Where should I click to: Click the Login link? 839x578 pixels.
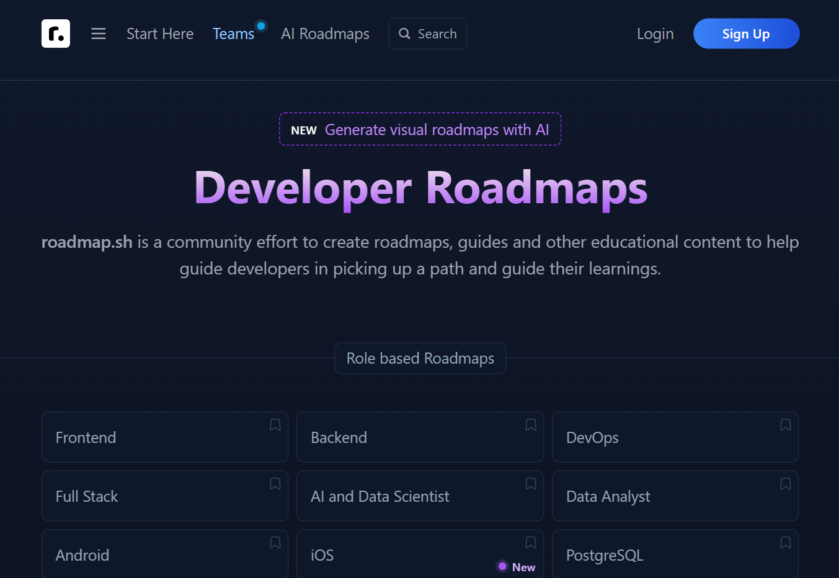(x=655, y=33)
